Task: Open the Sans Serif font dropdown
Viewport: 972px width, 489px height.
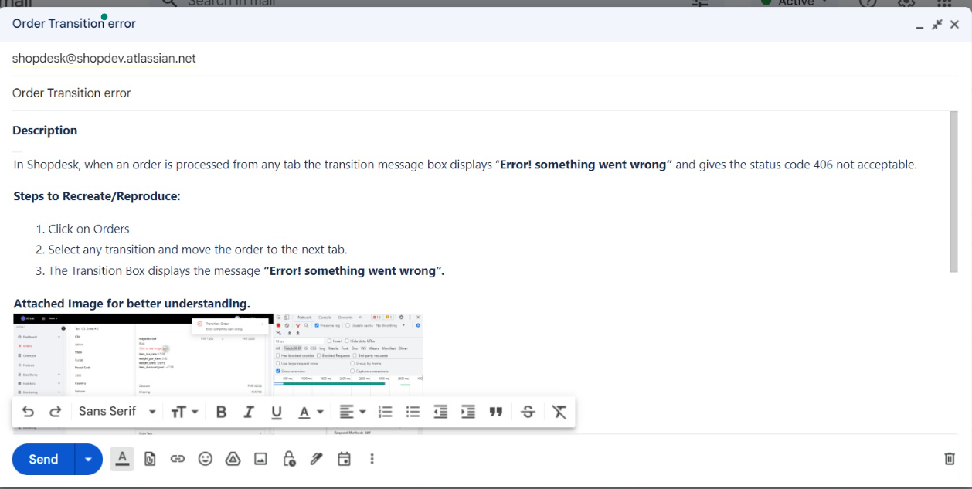Action: pos(117,412)
